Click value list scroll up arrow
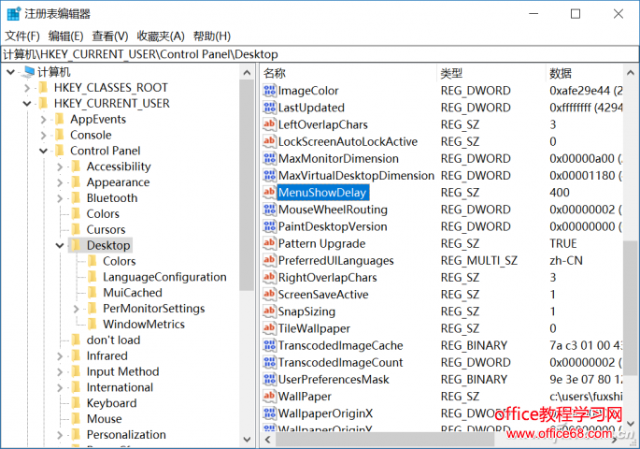This screenshot has width=640, height=449. [631, 73]
